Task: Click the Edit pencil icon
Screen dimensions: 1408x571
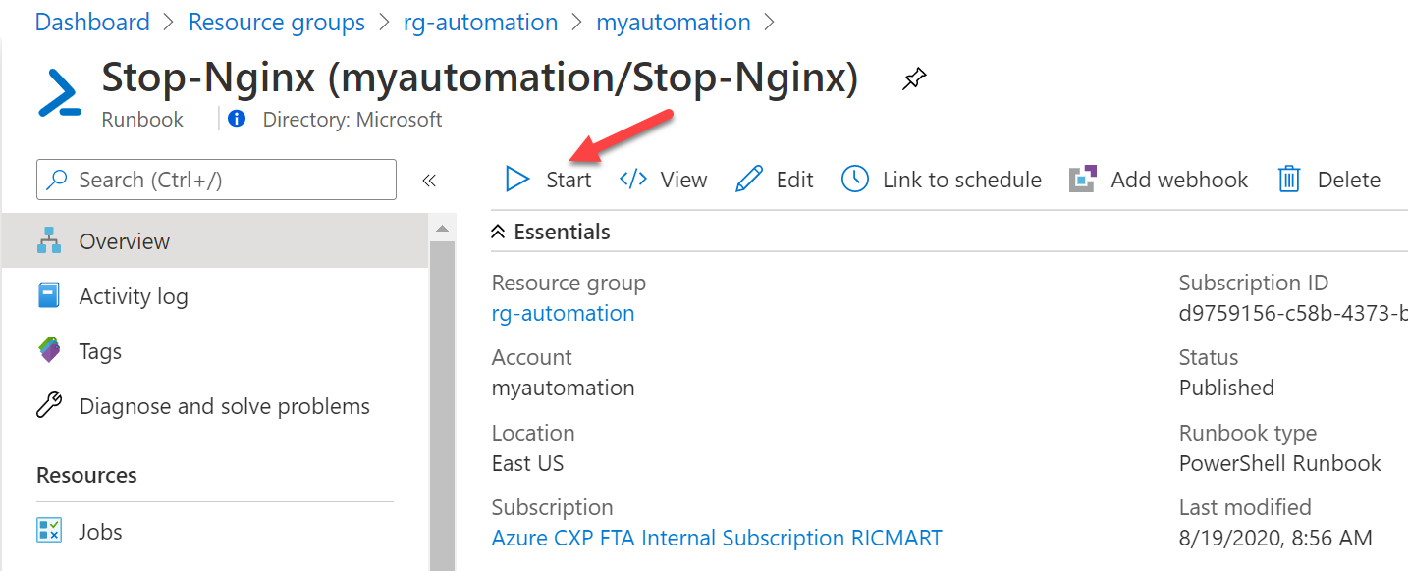Action: pos(749,180)
